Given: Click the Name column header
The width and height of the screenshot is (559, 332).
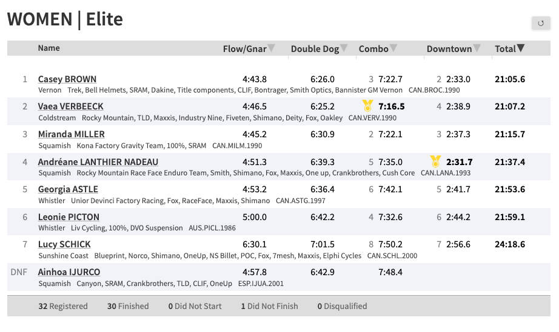Looking at the screenshot, I should point(49,48).
